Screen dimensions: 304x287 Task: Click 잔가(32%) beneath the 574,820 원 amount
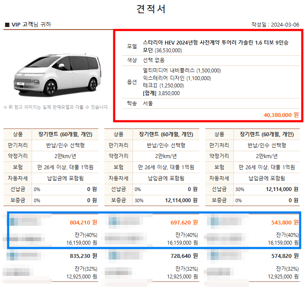(287, 269)
